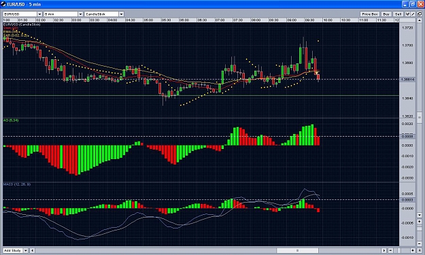Click the Sell button
This screenshot has width=425, height=255.
point(398,14)
